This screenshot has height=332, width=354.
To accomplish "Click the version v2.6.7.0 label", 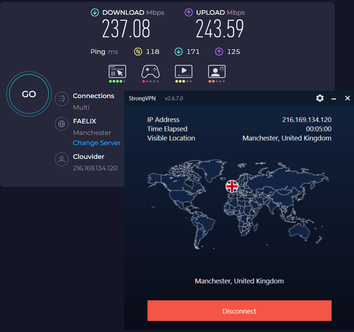I will (174, 99).
